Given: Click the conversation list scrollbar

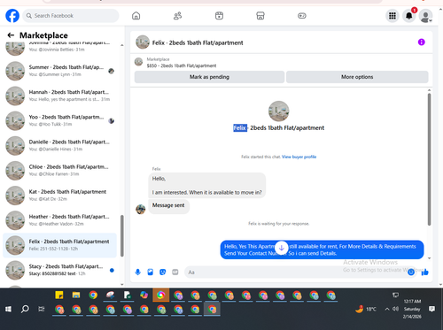Looking at the screenshot, I should (x=122, y=236).
